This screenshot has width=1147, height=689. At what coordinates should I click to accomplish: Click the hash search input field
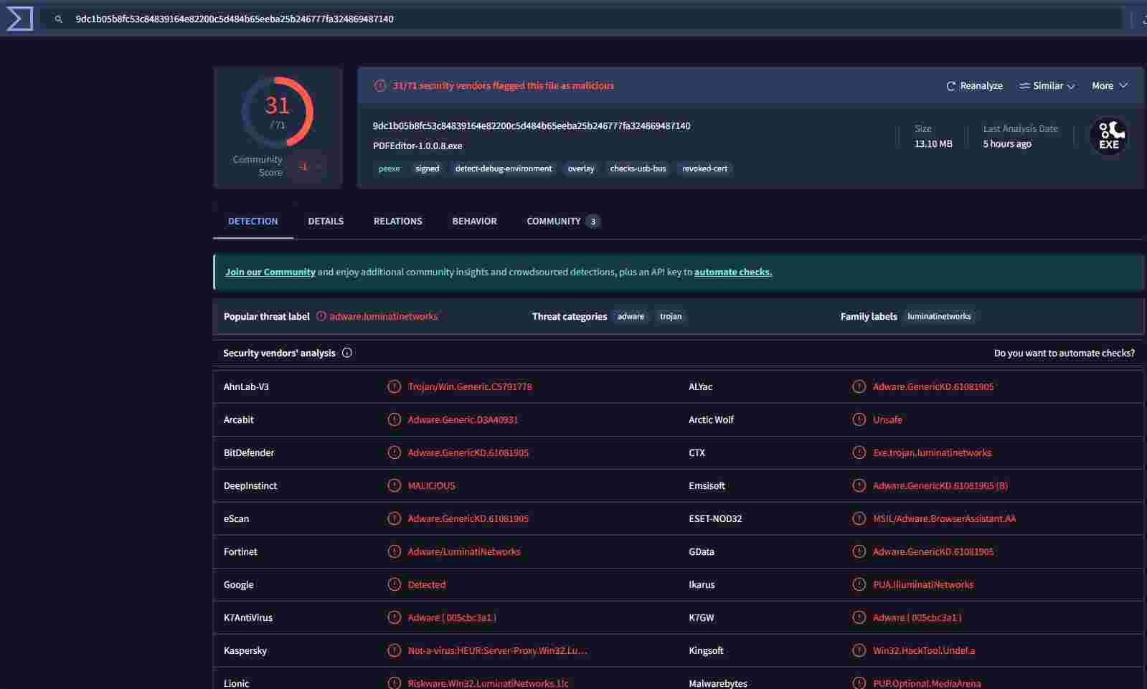point(574,19)
